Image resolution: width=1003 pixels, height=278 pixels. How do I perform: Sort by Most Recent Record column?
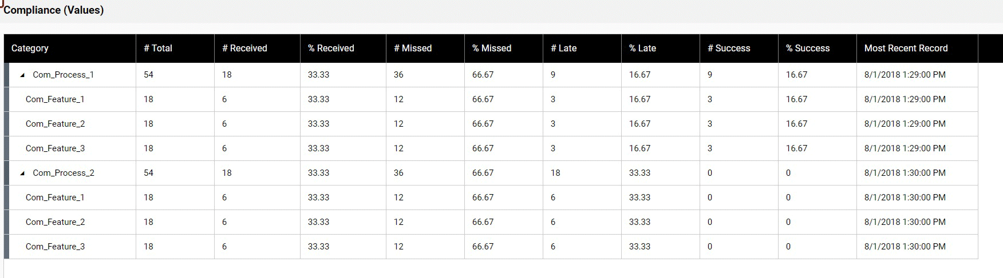[906, 49]
